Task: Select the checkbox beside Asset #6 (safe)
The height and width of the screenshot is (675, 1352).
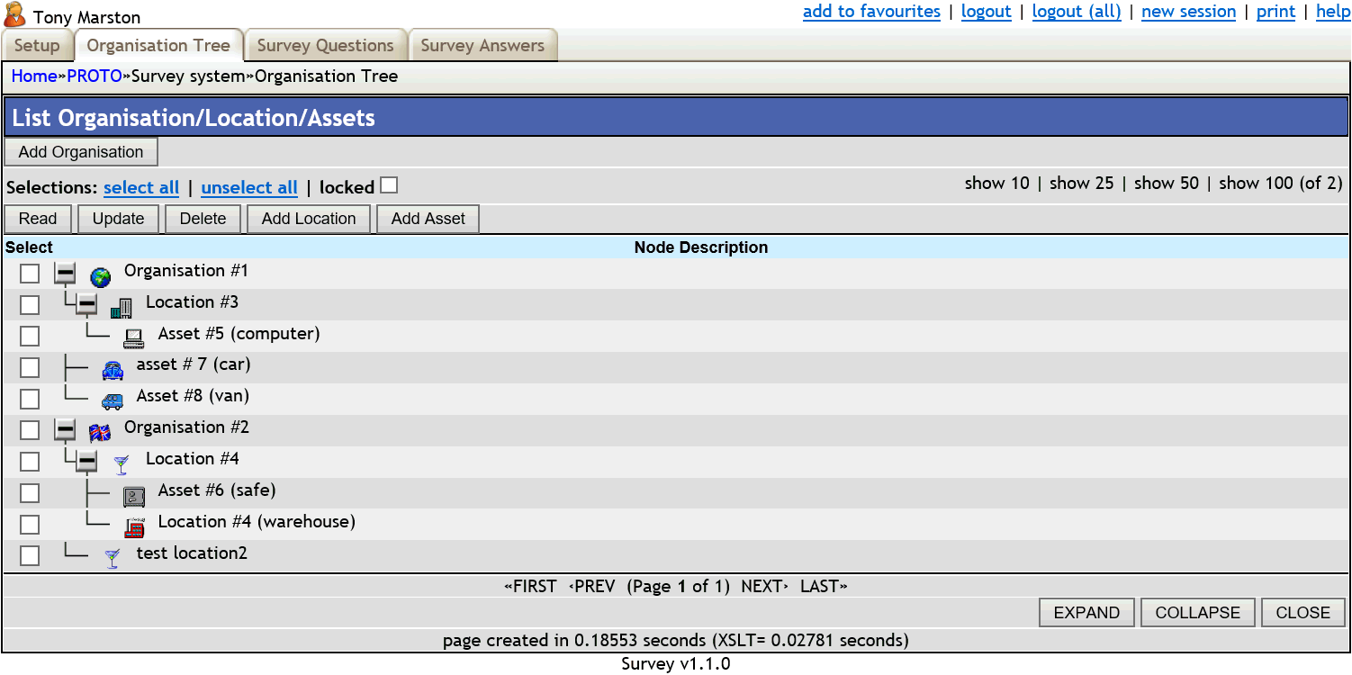Action: point(29,492)
